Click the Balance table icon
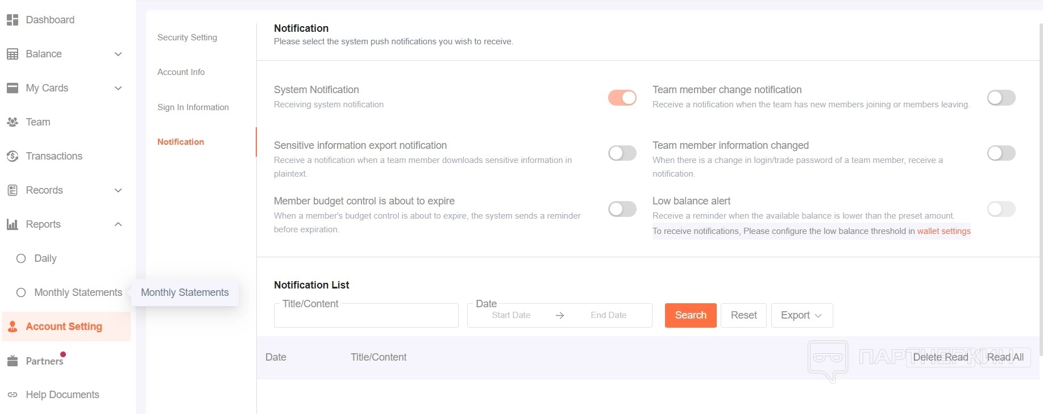This screenshot has width=1043, height=414. tap(13, 54)
